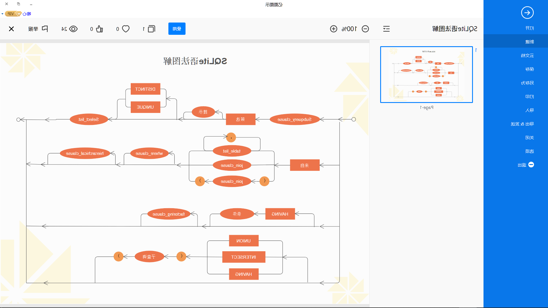Click the 打印 (Print) menu item
This screenshot has width=548, height=308.
(x=529, y=96)
